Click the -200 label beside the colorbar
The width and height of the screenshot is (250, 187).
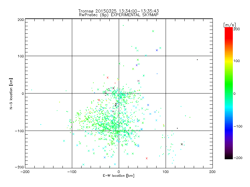(238, 158)
